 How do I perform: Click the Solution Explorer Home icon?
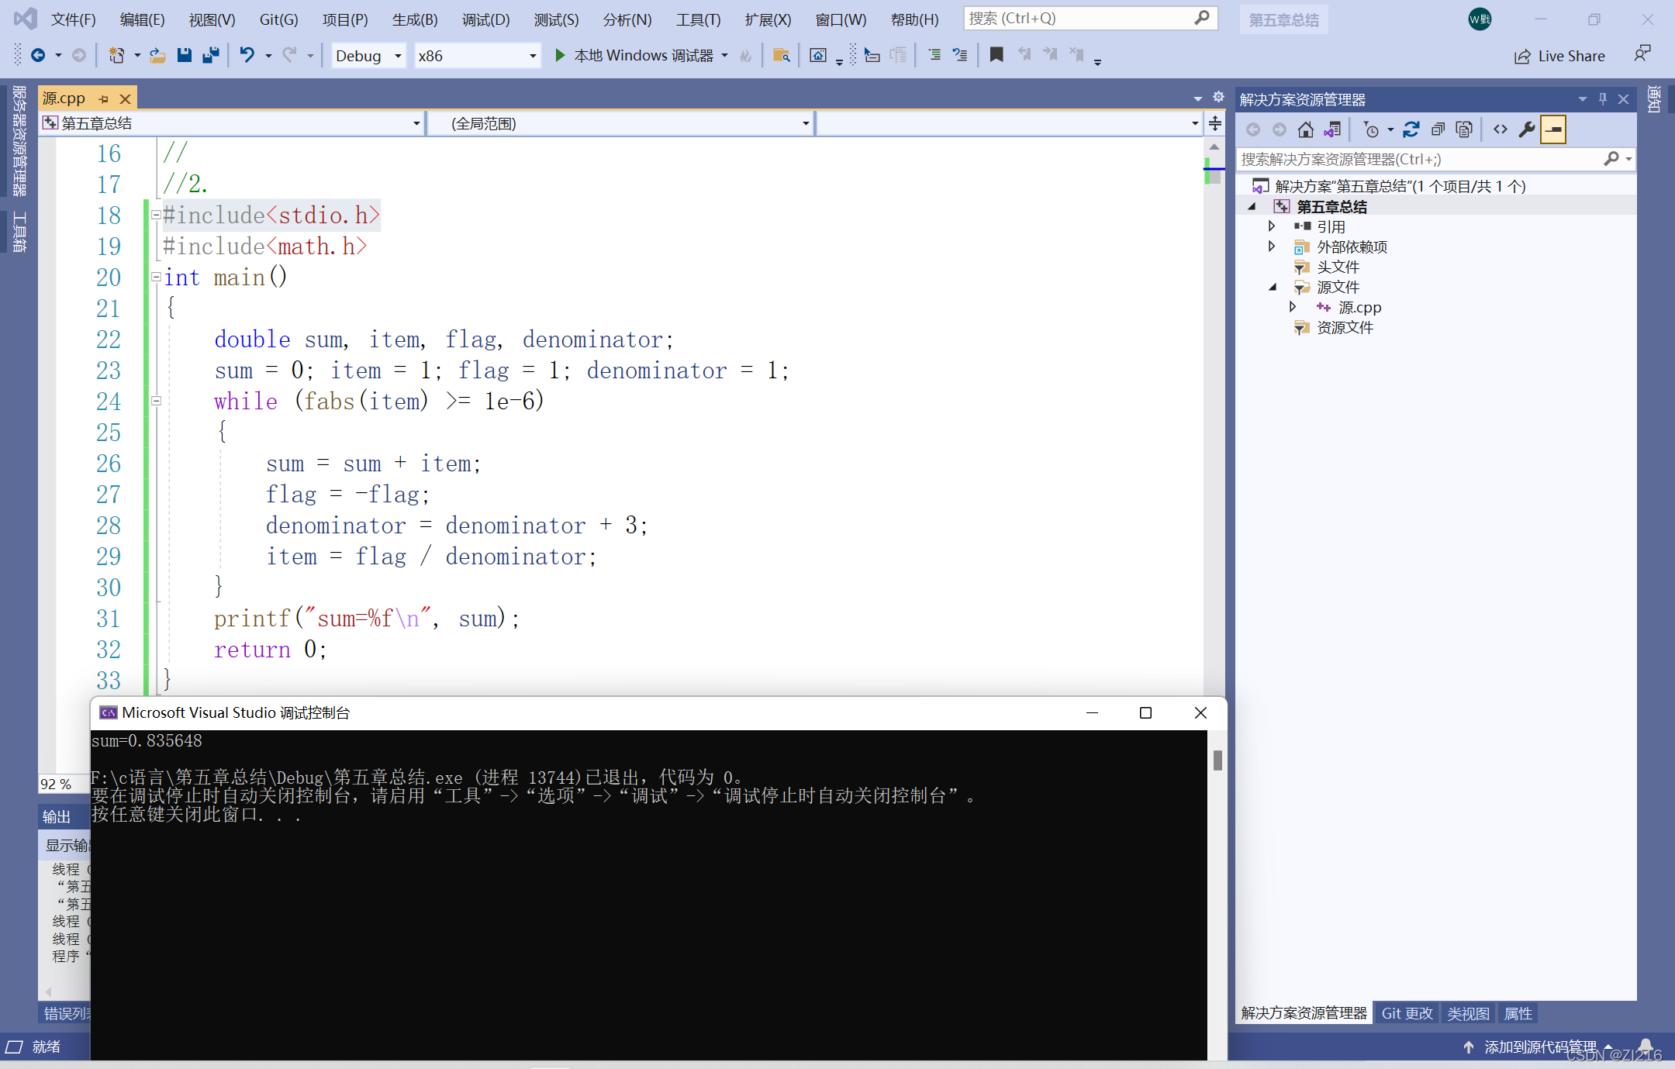pos(1306,129)
